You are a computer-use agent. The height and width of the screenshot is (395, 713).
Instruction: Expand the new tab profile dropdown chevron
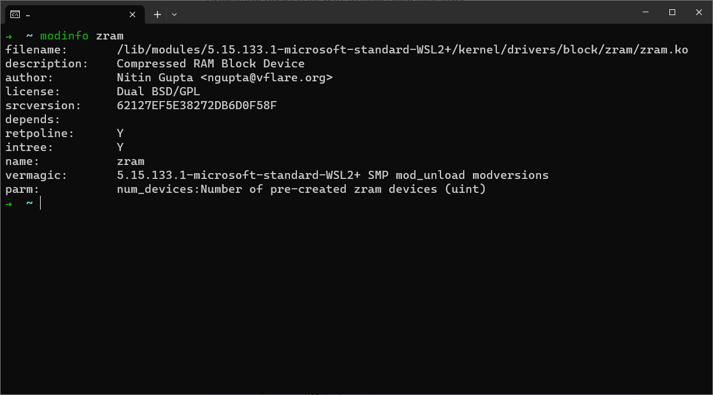tap(174, 15)
